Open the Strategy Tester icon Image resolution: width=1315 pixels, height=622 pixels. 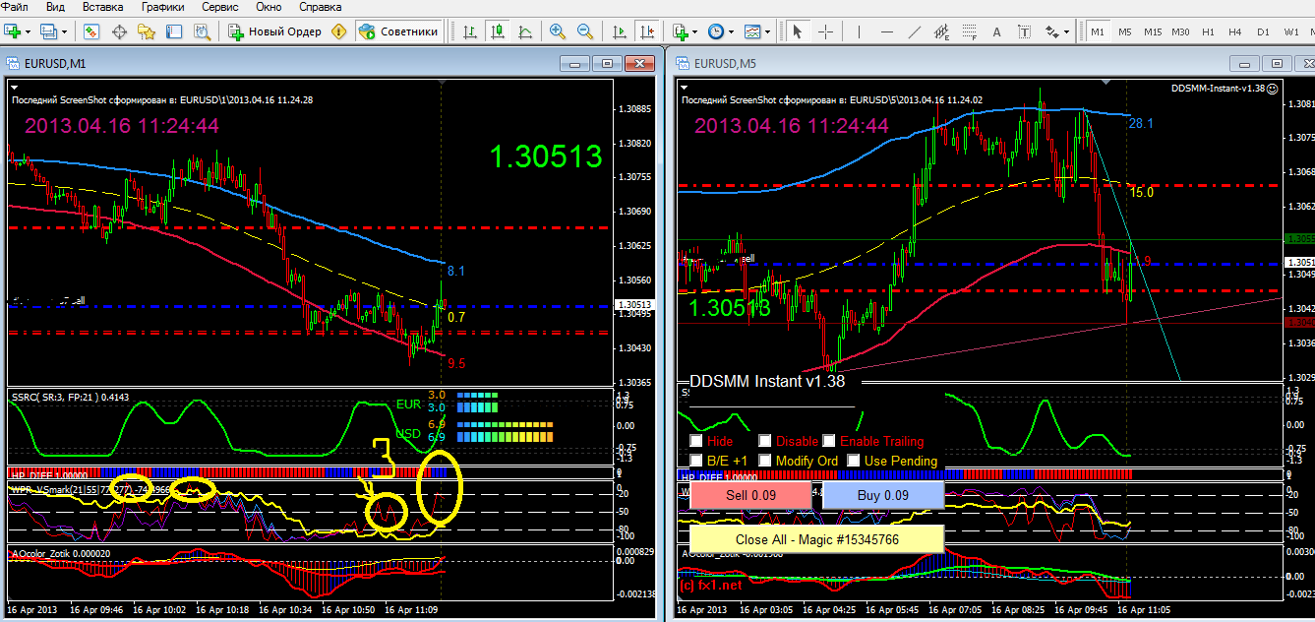203,31
